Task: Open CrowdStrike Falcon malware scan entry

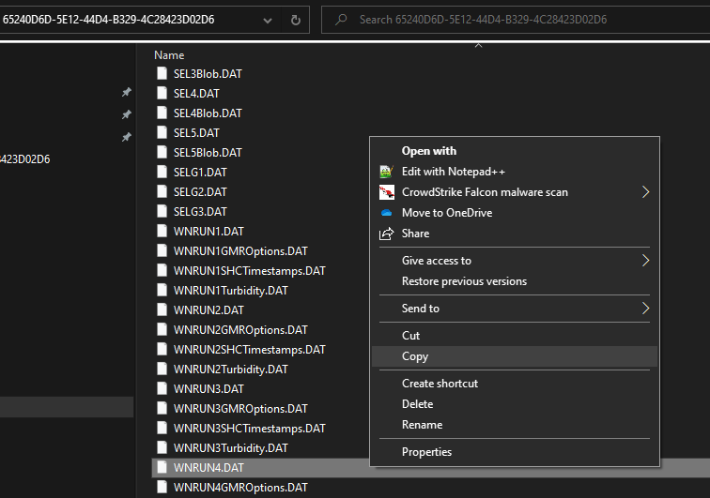Action: pos(485,192)
